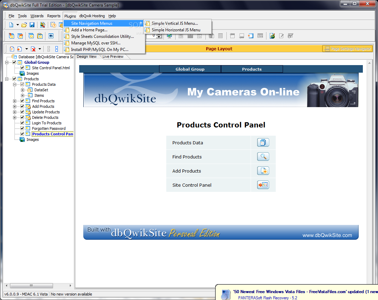Click the Find Products magnifier button icon
The image size is (378, 300).
(263, 156)
